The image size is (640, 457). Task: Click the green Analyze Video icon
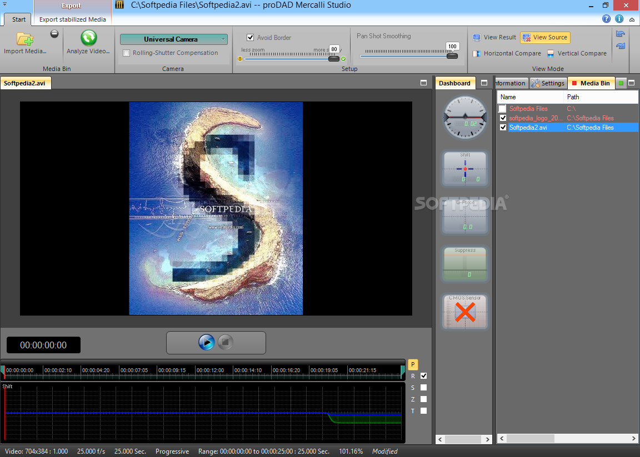[88, 38]
